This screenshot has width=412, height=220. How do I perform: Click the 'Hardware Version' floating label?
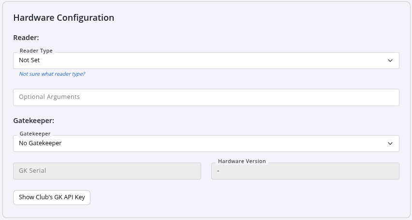[242, 161]
